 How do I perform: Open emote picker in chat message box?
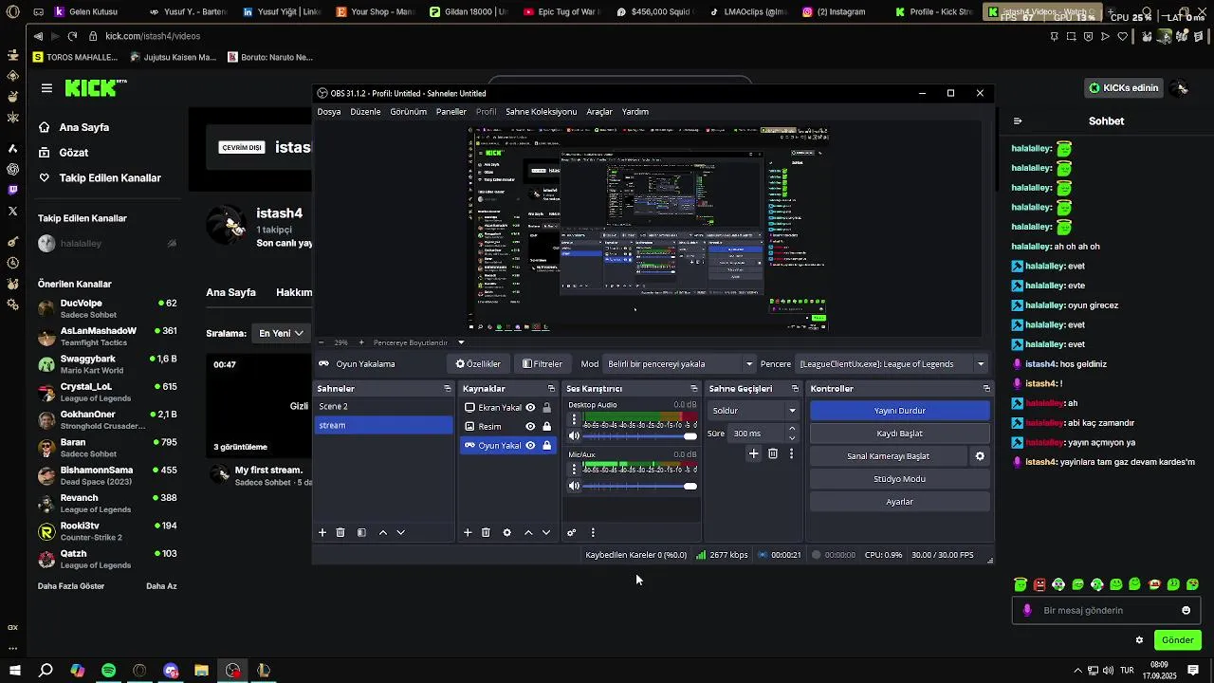(x=1186, y=611)
